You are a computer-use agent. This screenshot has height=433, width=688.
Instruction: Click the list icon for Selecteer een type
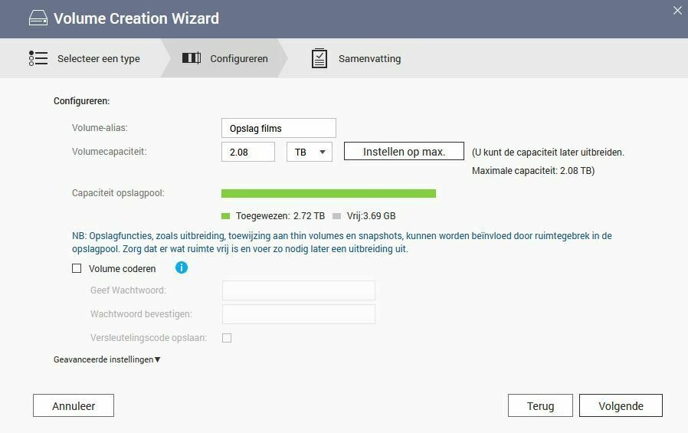38,58
